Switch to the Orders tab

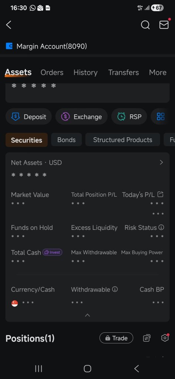click(52, 73)
